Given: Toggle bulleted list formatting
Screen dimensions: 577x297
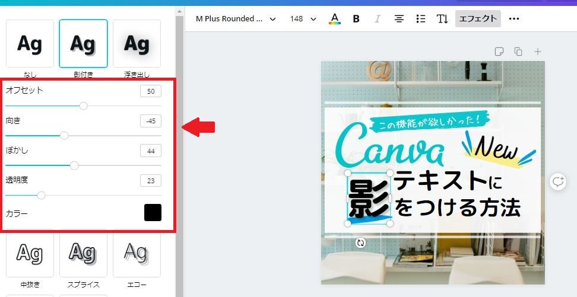Looking at the screenshot, I should pyautogui.click(x=421, y=19).
